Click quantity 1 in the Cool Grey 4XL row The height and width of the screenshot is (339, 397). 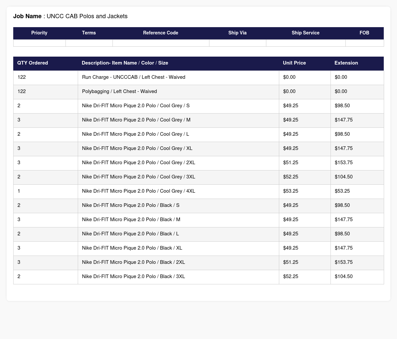click(19, 191)
